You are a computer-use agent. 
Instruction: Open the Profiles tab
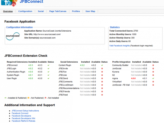click(x=76, y=11)
